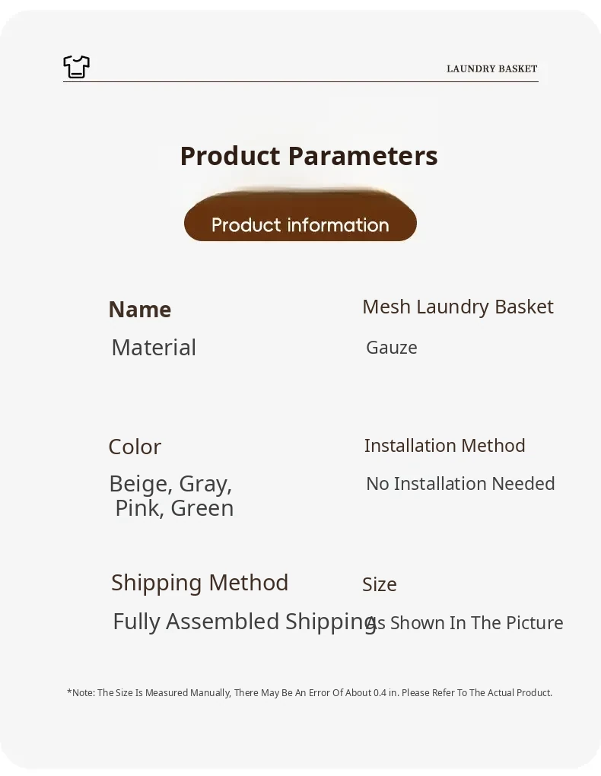Image resolution: width=601 pixels, height=776 pixels.
Task: Select the Beige, Gray color text line
Action: click(x=170, y=484)
